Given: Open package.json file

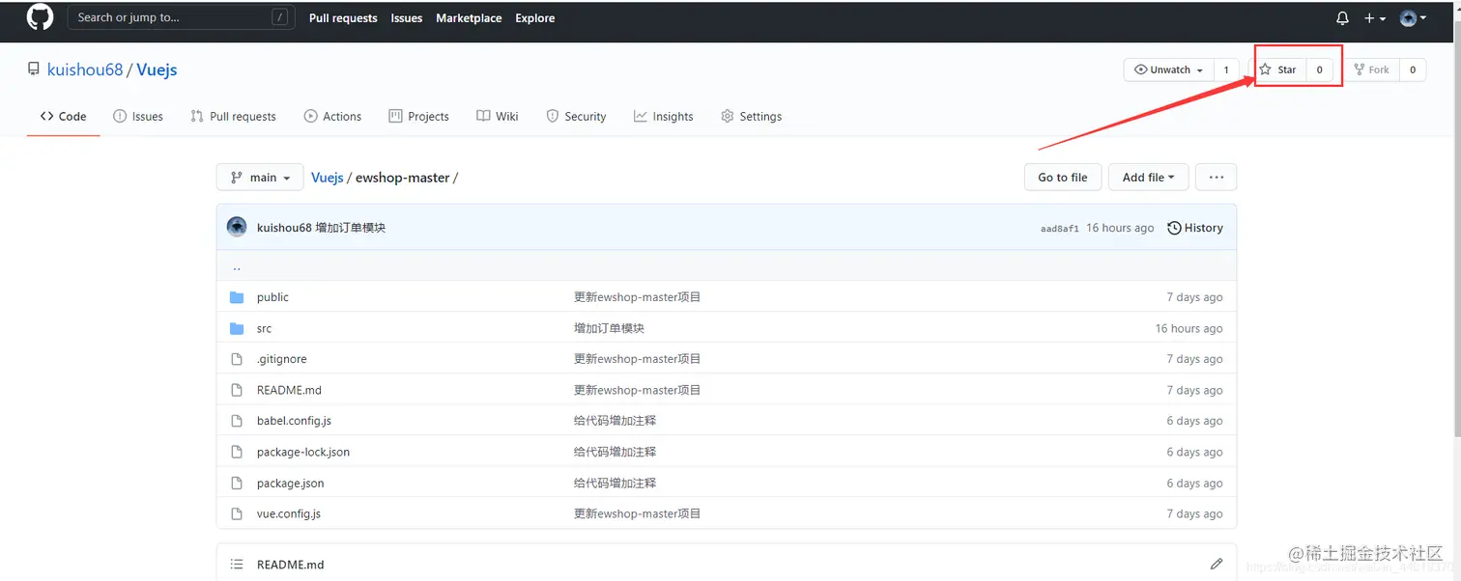Looking at the screenshot, I should [x=291, y=483].
